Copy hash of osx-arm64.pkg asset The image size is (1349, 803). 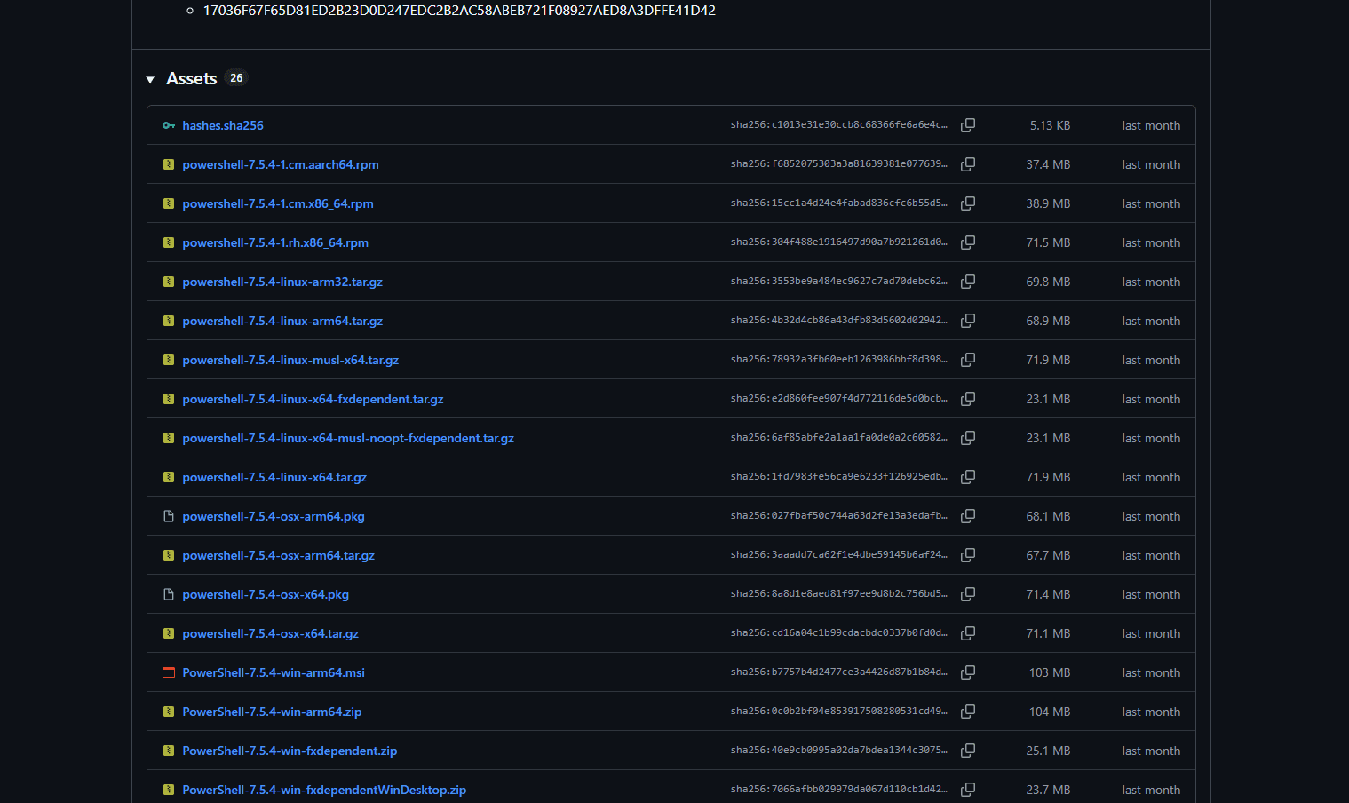[968, 516]
